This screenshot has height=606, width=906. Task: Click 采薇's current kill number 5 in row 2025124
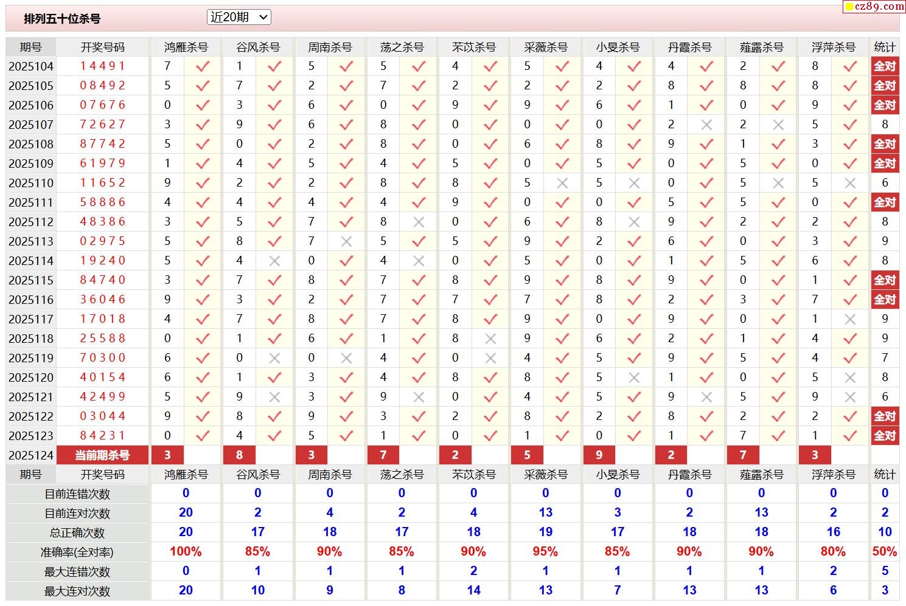(x=527, y=455)
